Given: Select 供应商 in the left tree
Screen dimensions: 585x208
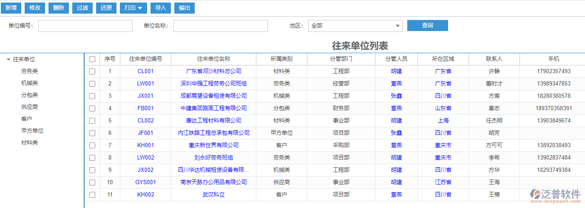Looking at the screenshot, I should pos(29,107).
